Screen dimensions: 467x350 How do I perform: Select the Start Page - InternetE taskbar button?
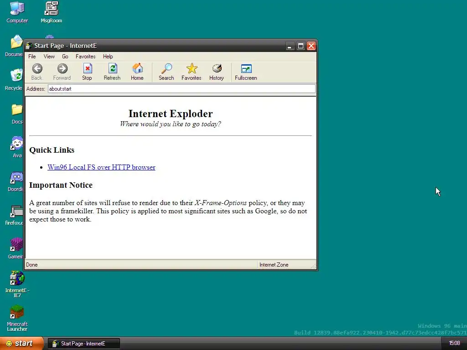click(84, 344)
